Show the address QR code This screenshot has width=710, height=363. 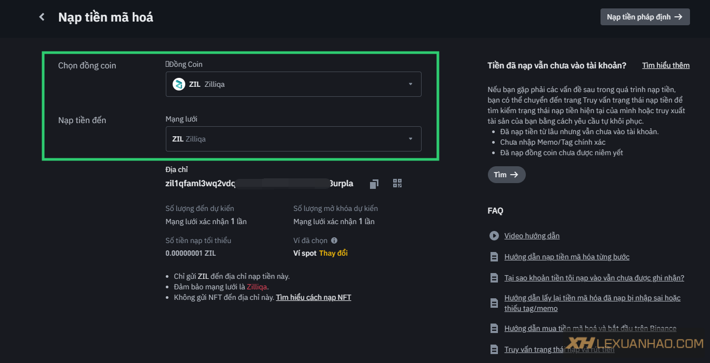click(x=397, y=184)
